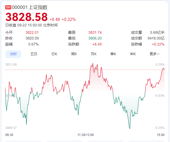Expand the 更多 dropdown menu
The image size is (170, 142).
(x=155, y=54)
